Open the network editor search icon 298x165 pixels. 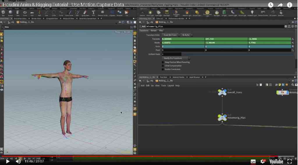[x=293, y=85]
